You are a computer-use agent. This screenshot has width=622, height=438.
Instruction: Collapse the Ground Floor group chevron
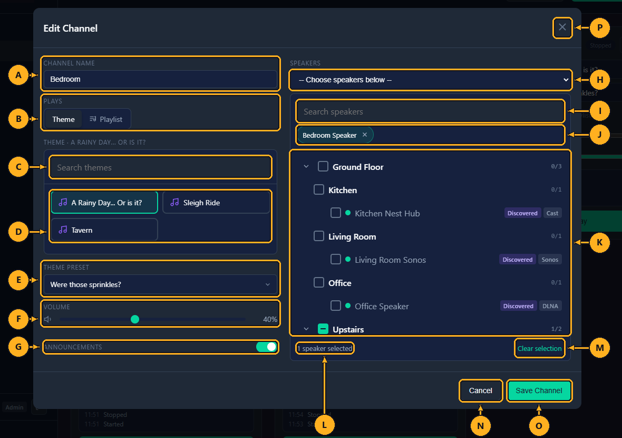click(306, 166)
